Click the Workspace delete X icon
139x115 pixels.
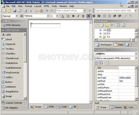112,25
